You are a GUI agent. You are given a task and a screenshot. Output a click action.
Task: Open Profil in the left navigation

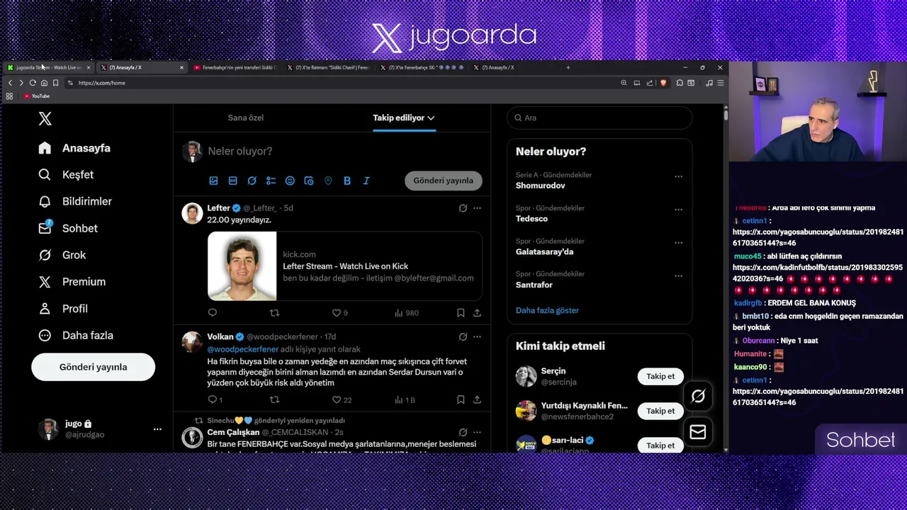[x=63, y=309]
